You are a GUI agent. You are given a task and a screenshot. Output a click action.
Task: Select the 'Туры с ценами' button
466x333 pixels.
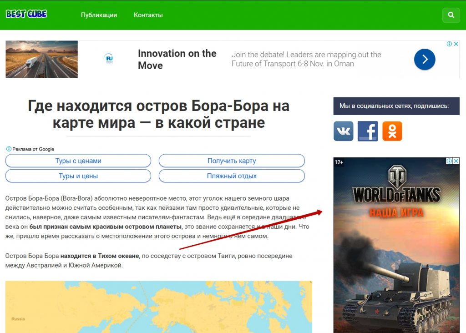tap(78, 161)
